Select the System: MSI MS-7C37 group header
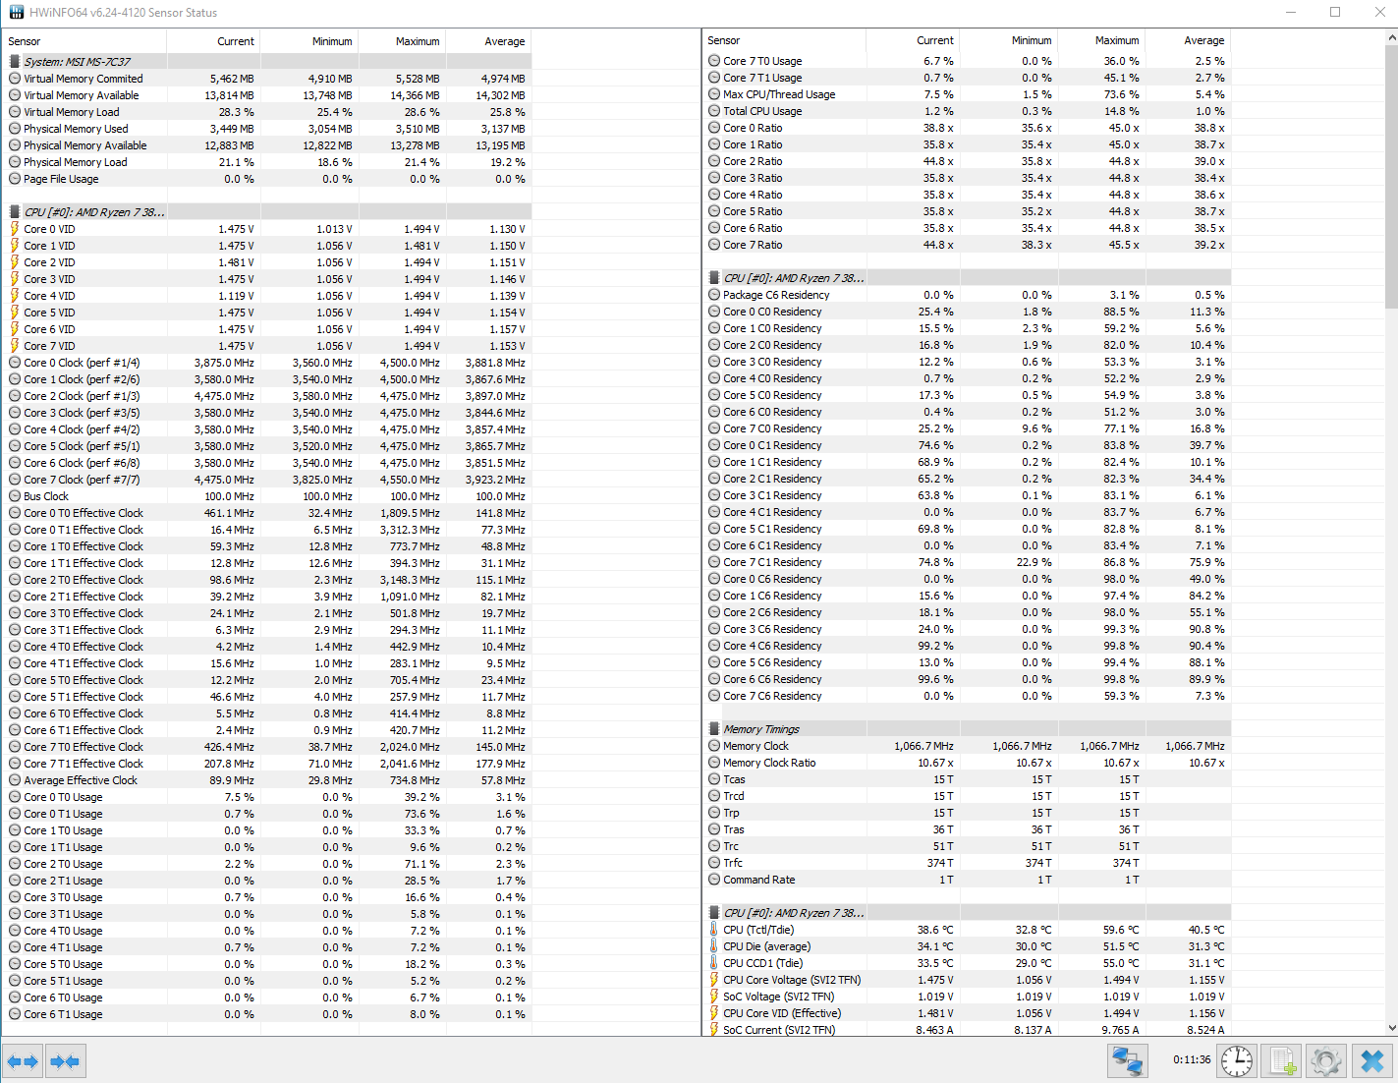 tap(267, 61)
